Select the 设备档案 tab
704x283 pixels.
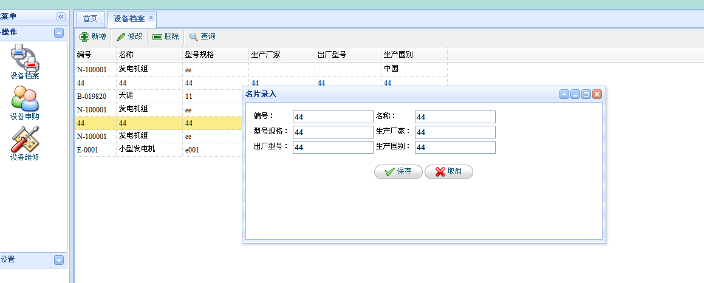[129, 18]
